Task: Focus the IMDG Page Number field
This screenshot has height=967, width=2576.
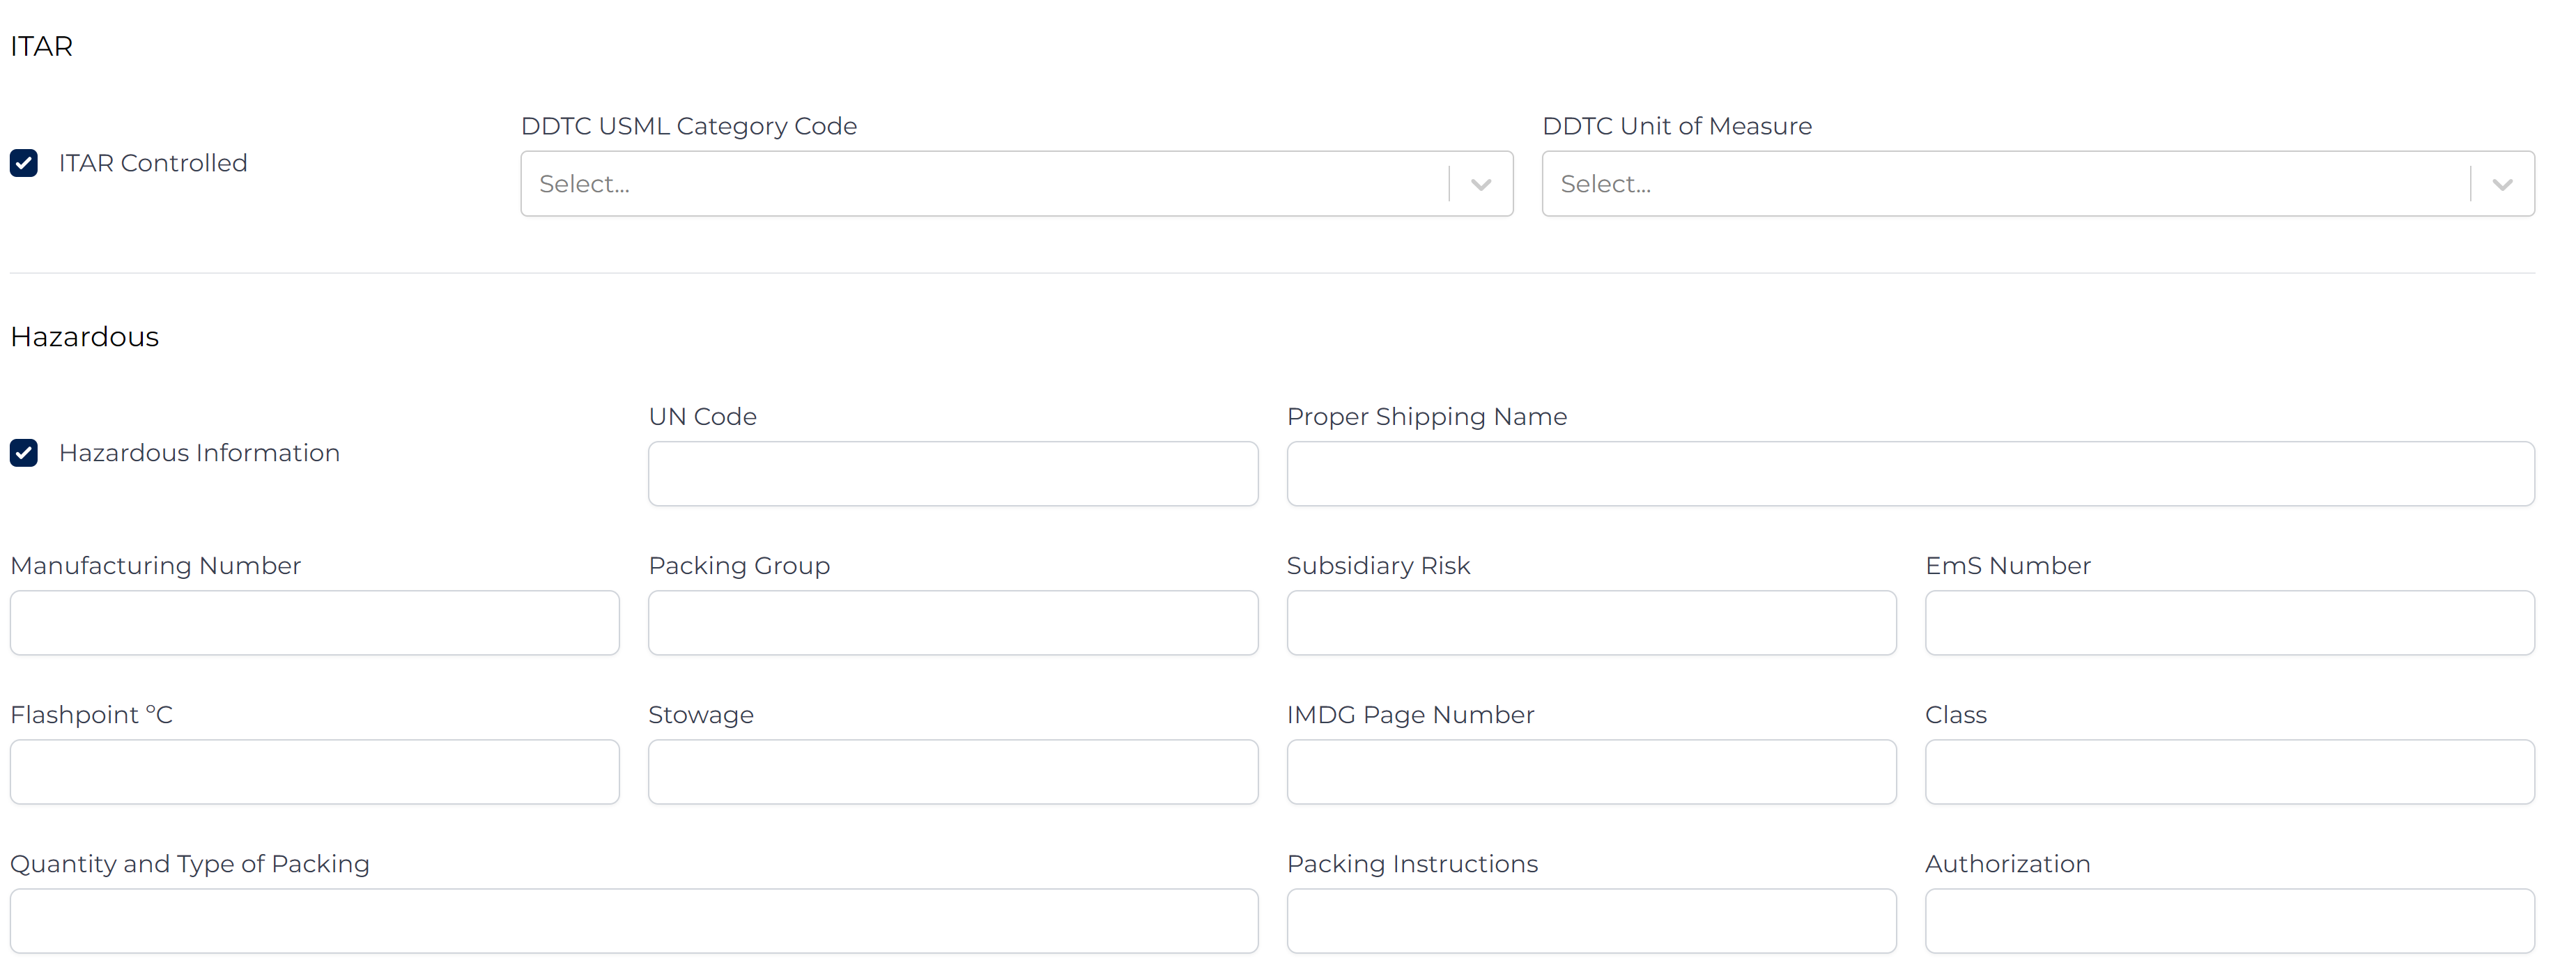Action: tap(1590, 772)
